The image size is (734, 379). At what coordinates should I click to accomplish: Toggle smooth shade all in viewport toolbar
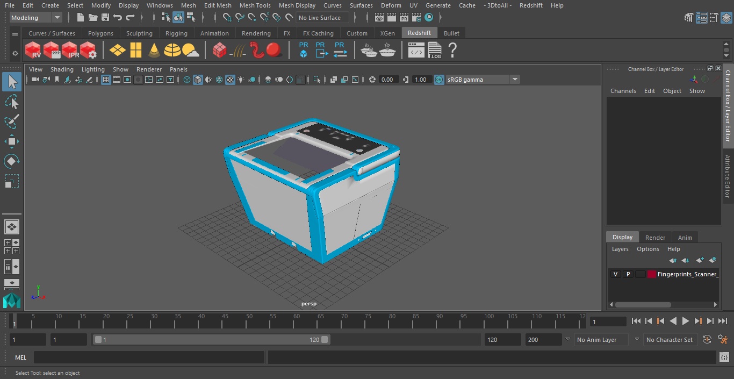[x=198, y=80]
